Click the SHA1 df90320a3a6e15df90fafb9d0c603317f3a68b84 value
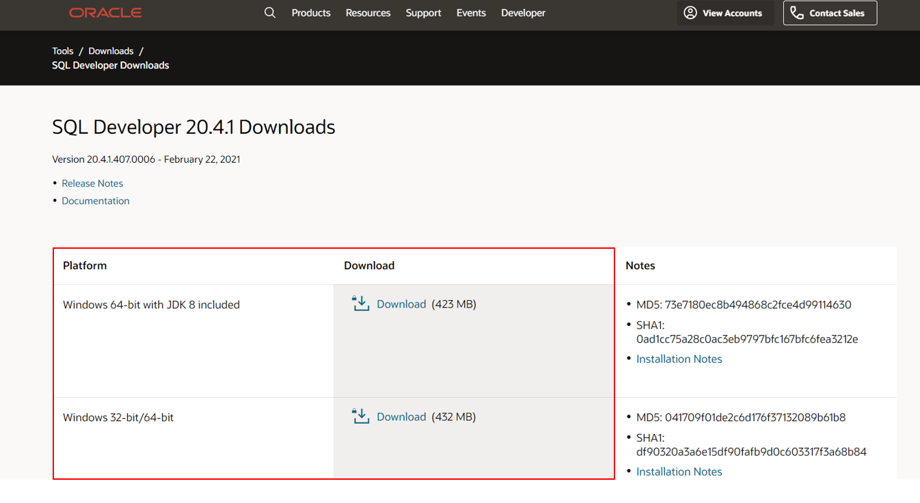 click(751, 452)
